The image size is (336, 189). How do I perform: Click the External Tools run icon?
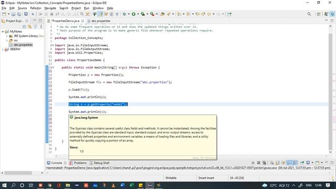coord(152,14)
